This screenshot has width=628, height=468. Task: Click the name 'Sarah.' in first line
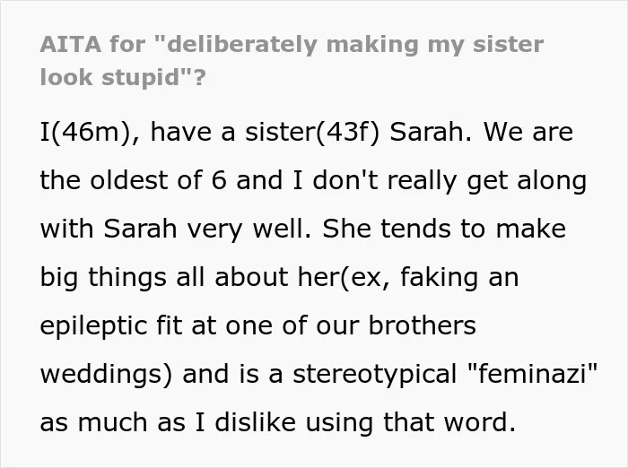[x=432, y=132]
